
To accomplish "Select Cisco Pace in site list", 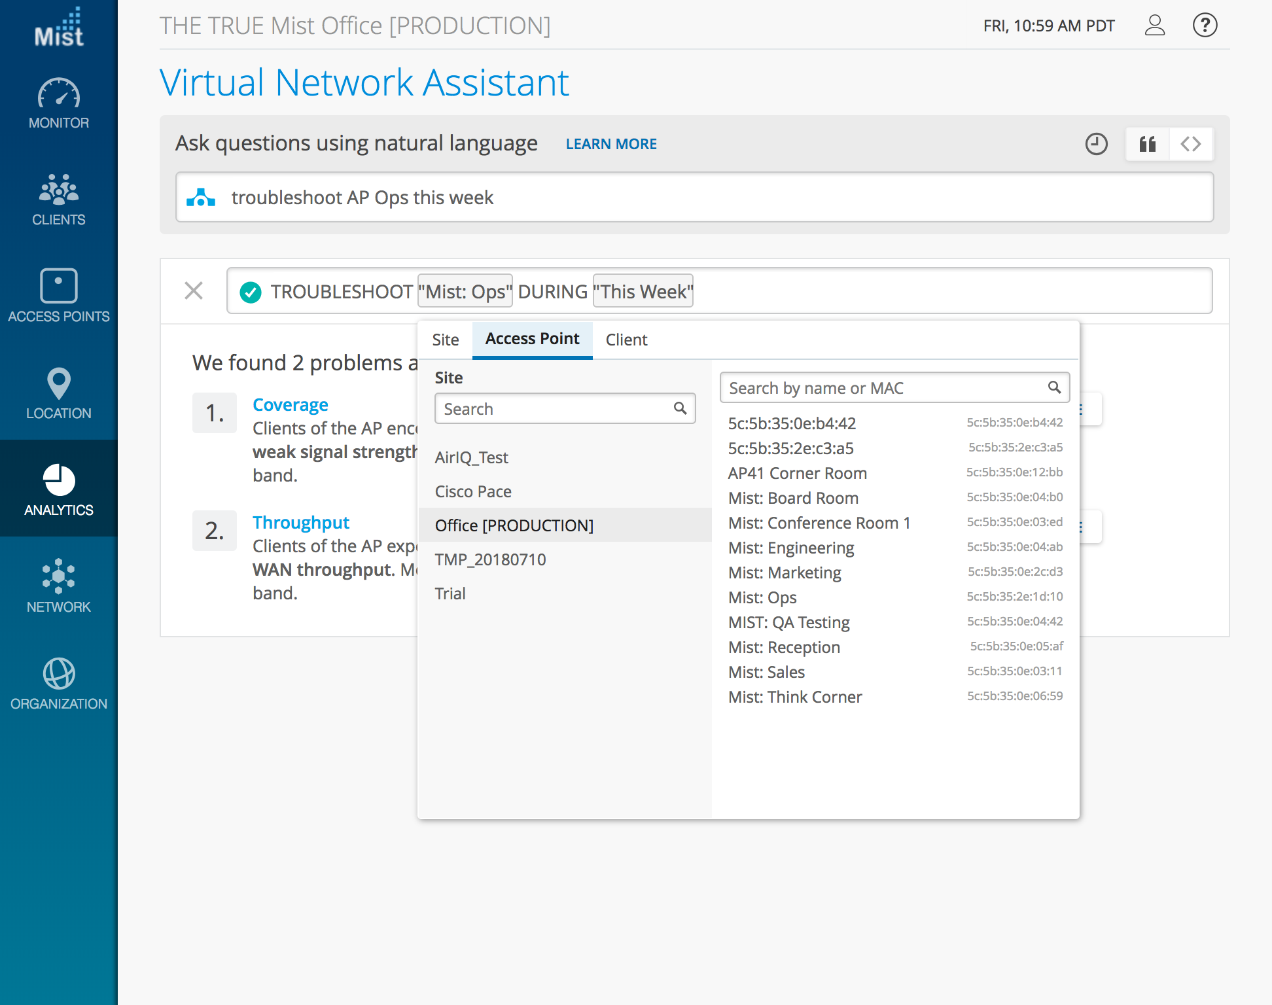I will coord(473,491).
